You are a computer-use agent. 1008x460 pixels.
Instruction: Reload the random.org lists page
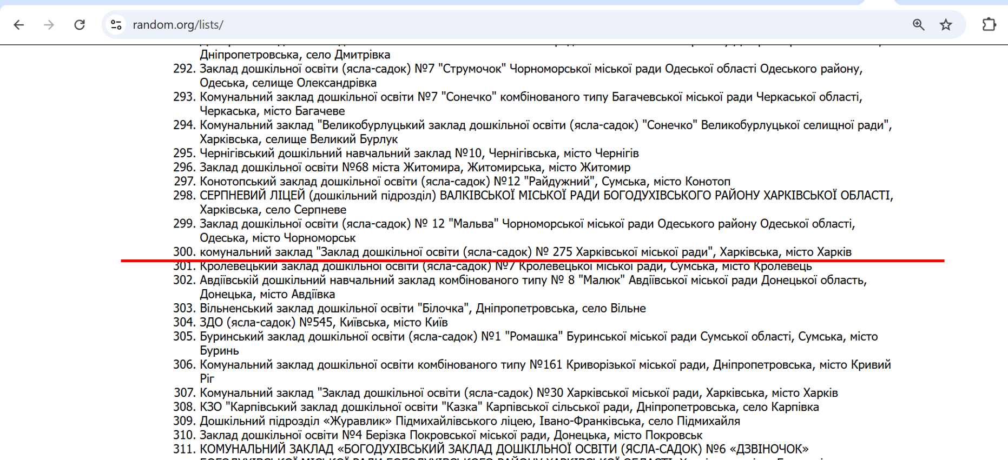tap(80, 25)
